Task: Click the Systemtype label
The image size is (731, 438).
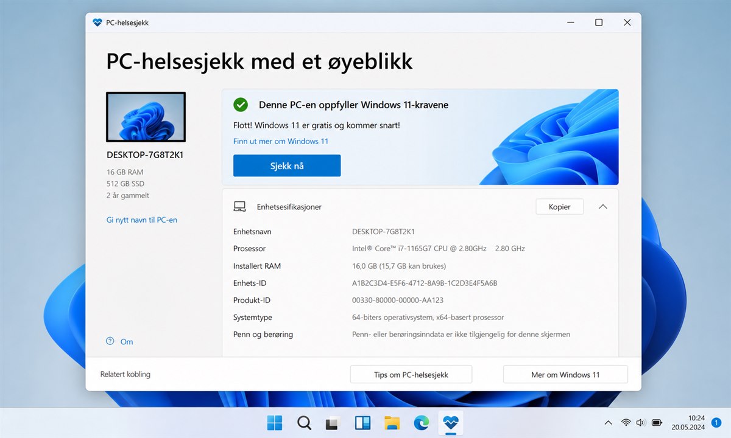Action: pyautogui.click(x=253, y=318)
